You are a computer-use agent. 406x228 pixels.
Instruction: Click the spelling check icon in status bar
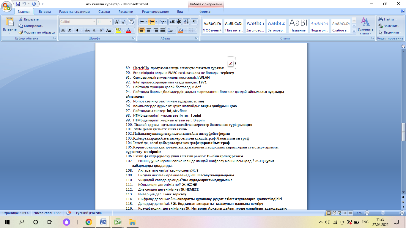point(69,213)
